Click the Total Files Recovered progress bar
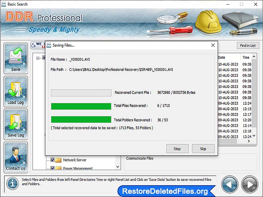This screenshot has height=197, width=263. click(81, 106)
